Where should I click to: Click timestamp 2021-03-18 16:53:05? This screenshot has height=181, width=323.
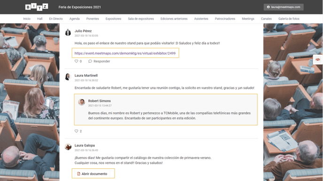86,36
